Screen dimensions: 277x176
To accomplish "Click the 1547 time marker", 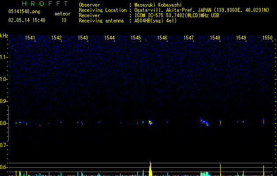I will 188,38.
